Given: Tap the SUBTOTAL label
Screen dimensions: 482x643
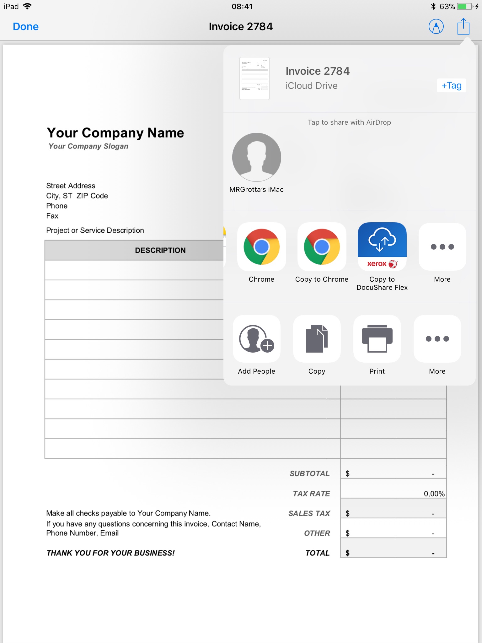Looking at the screenshot, I should pyautogui.click(x=309, y=473).
